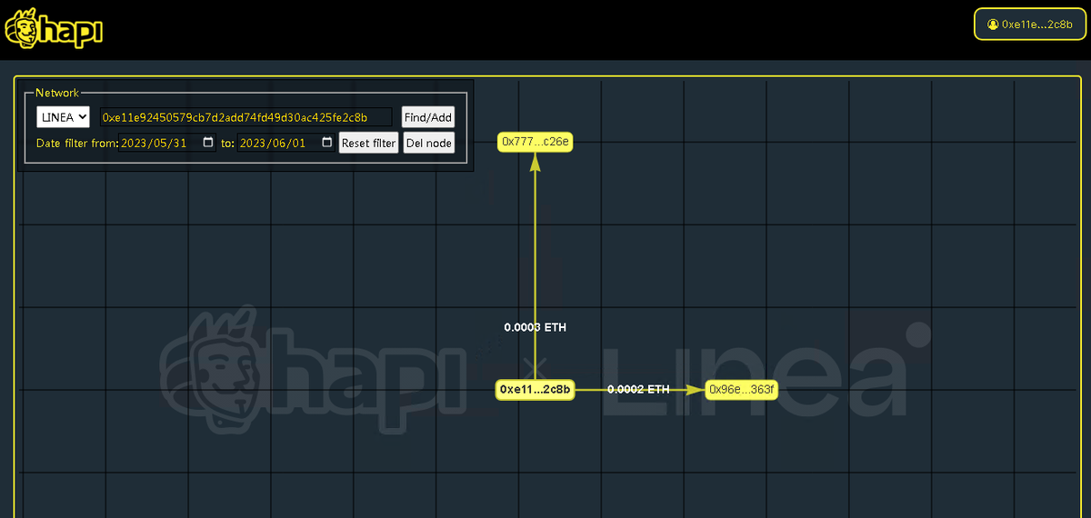This screenshot has height=518, width=1091.
Task: Click the user avatar icon in account button
Action: click(993, 25)
